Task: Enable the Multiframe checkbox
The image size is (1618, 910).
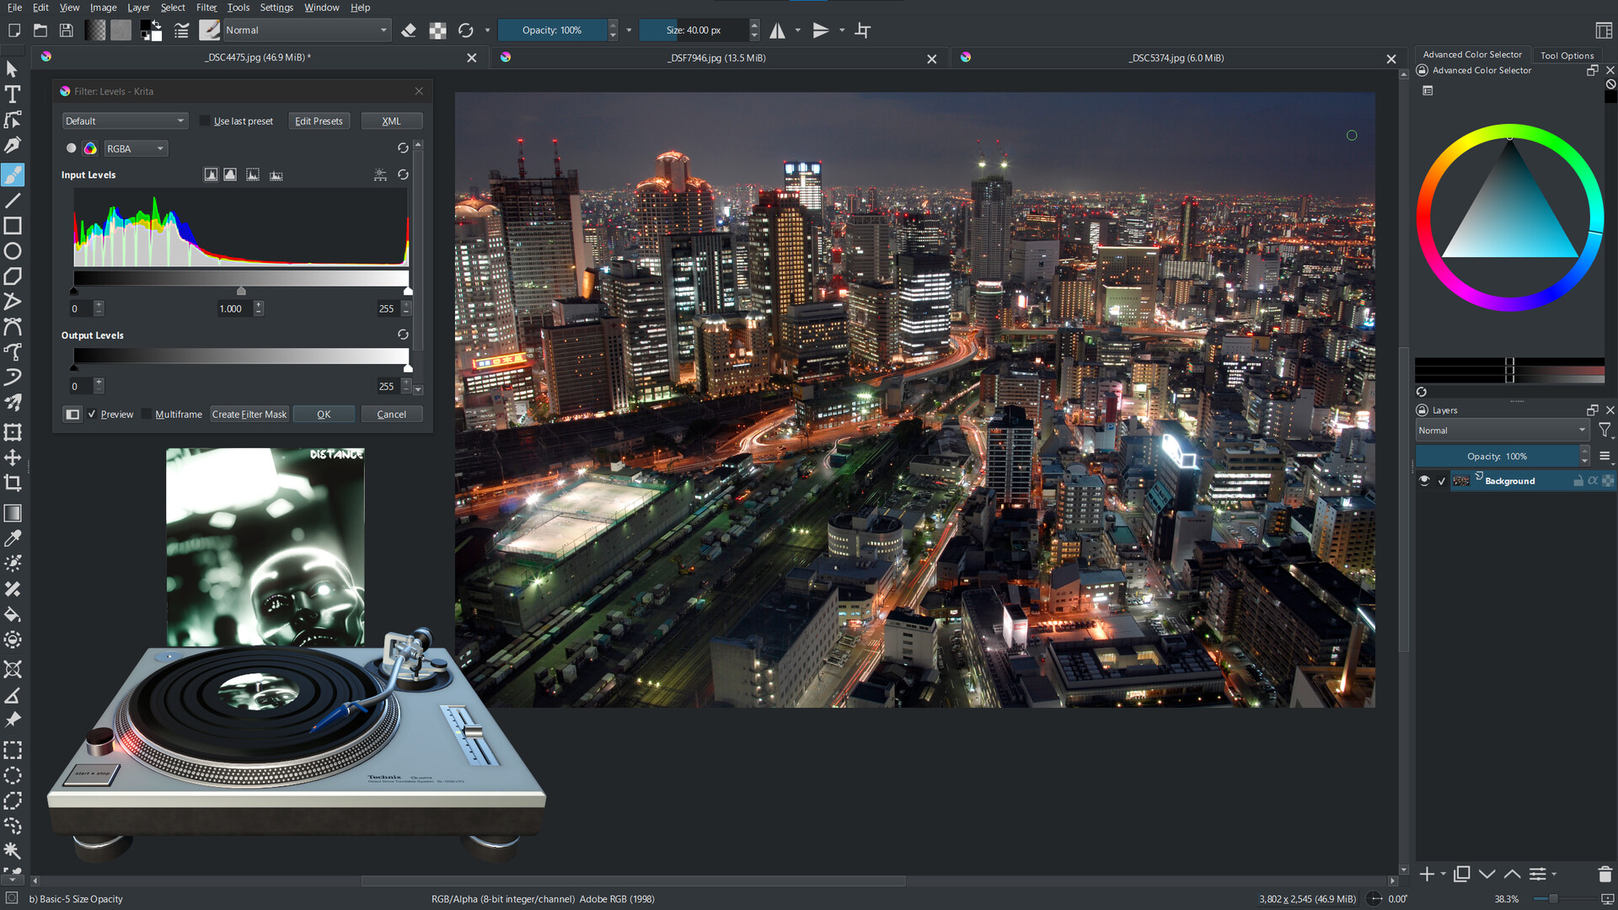Action: 147,414
